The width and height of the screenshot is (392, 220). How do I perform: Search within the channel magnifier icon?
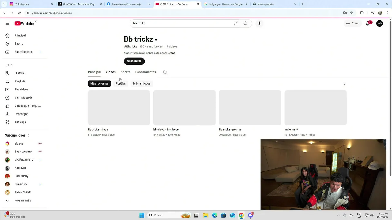(165, 72)
